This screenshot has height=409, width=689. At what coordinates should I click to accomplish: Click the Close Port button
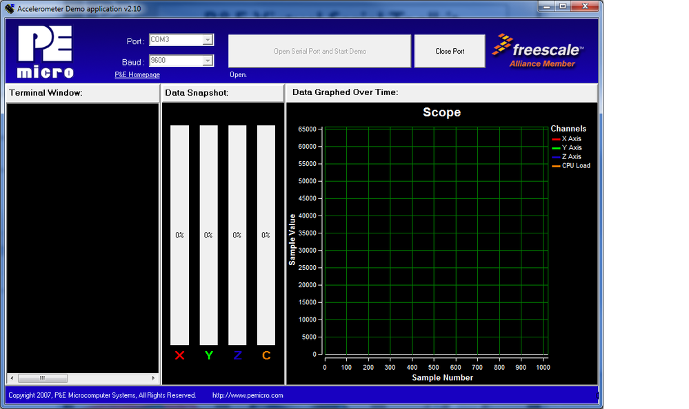pos(450,52)
